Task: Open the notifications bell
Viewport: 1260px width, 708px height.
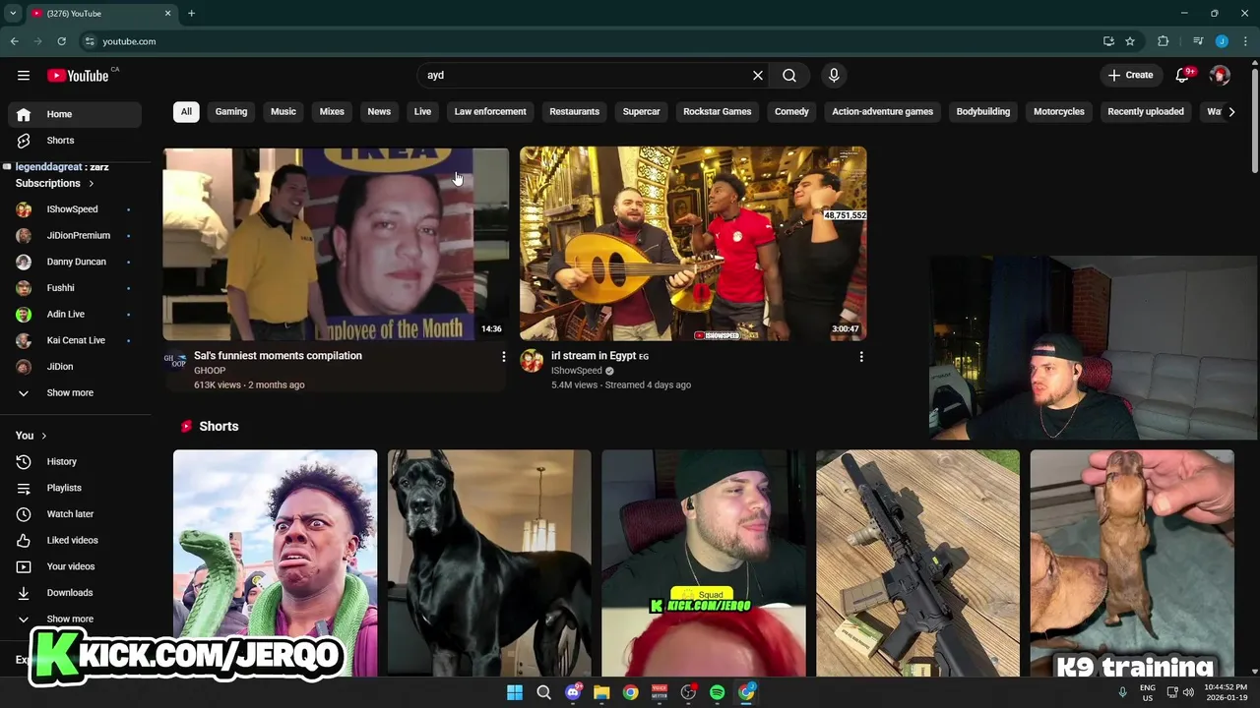Action: 1182,76
